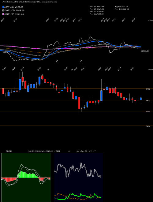Click the white DOW MT legend swatch
Screen dimensions: 153x202
coord(3,10)
